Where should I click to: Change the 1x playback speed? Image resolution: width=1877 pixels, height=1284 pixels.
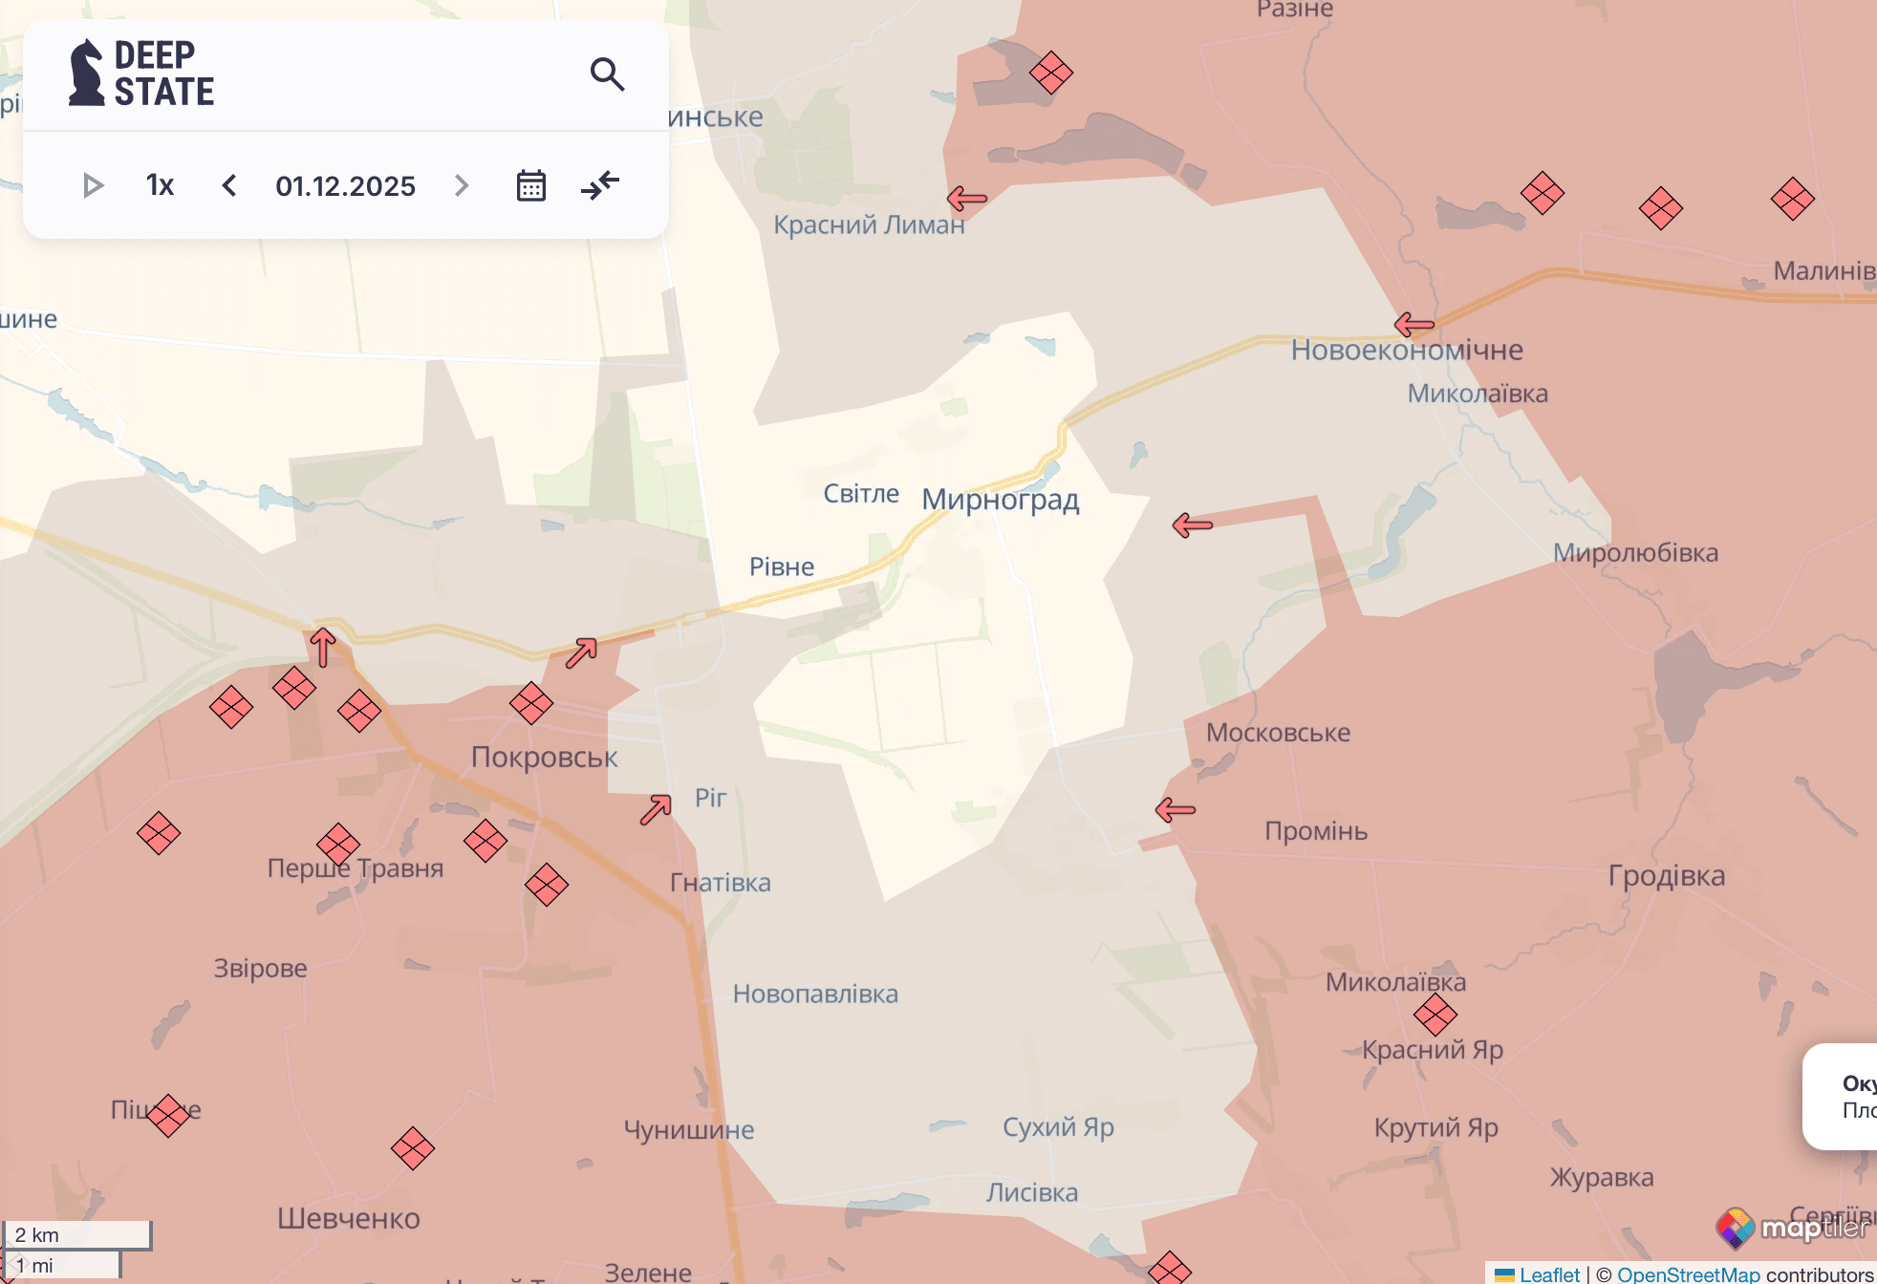coord(160,185)
